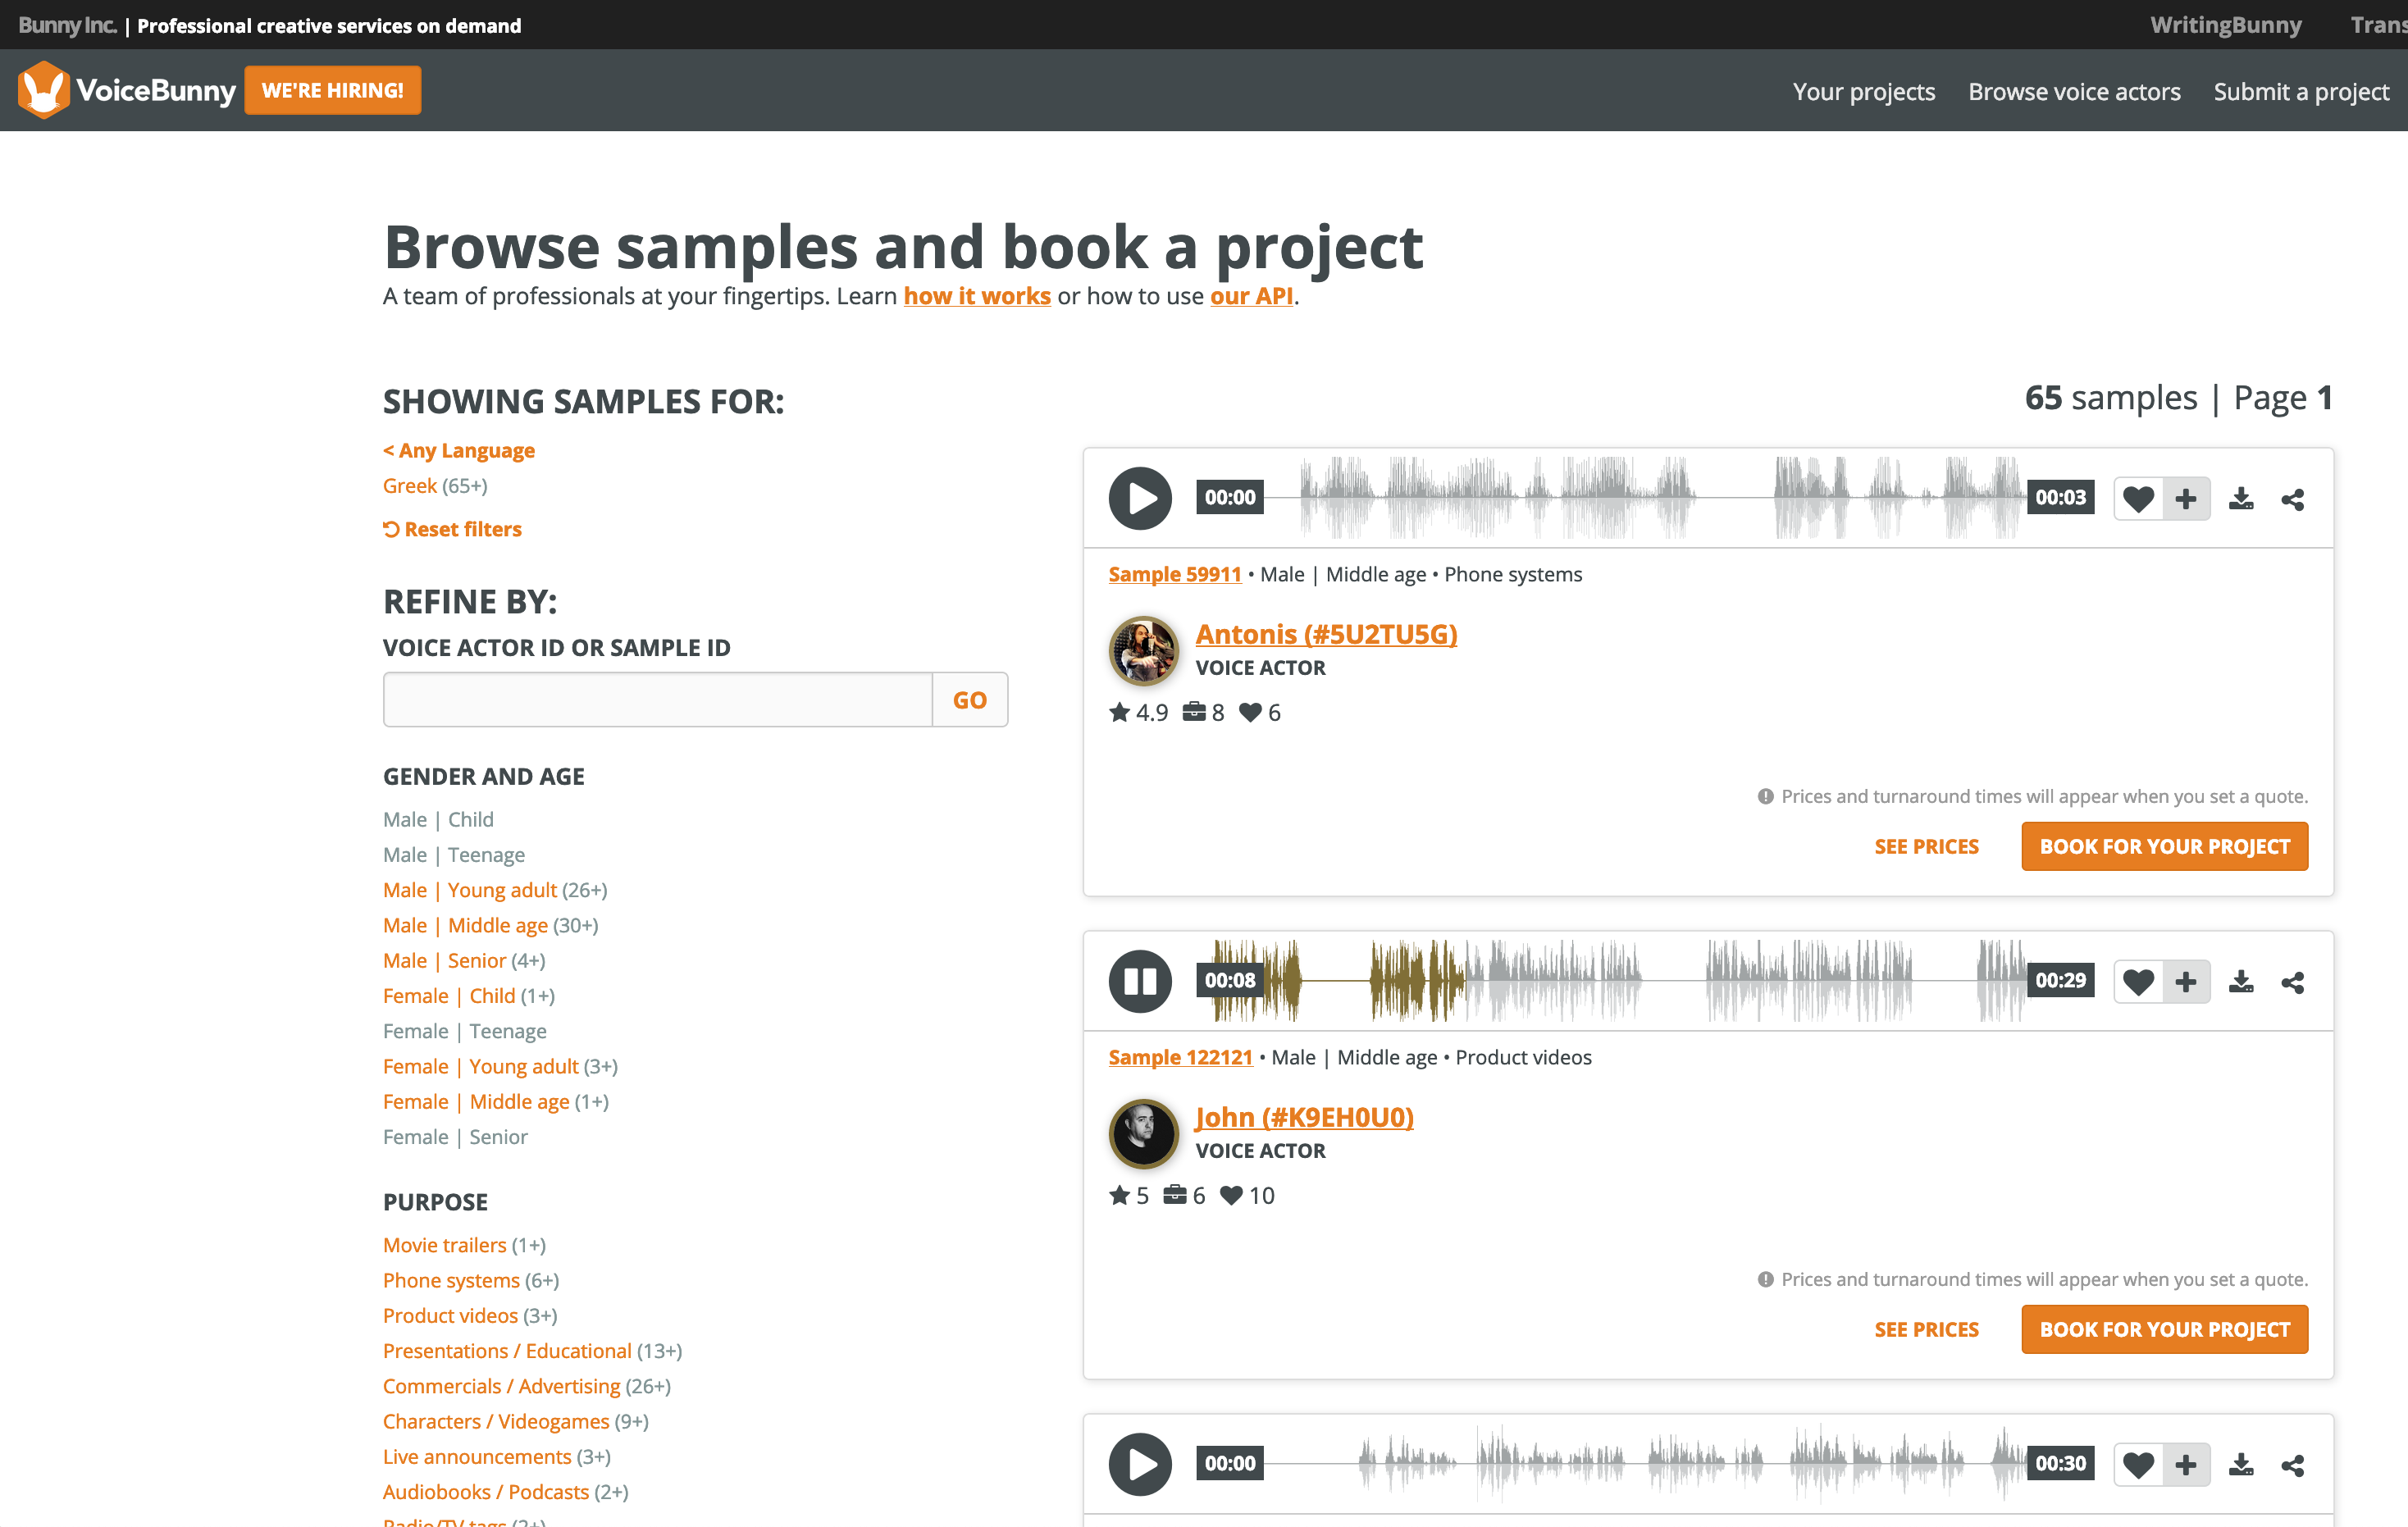
Task: Filter by Male Middle age
Action: tap(465, 925)
